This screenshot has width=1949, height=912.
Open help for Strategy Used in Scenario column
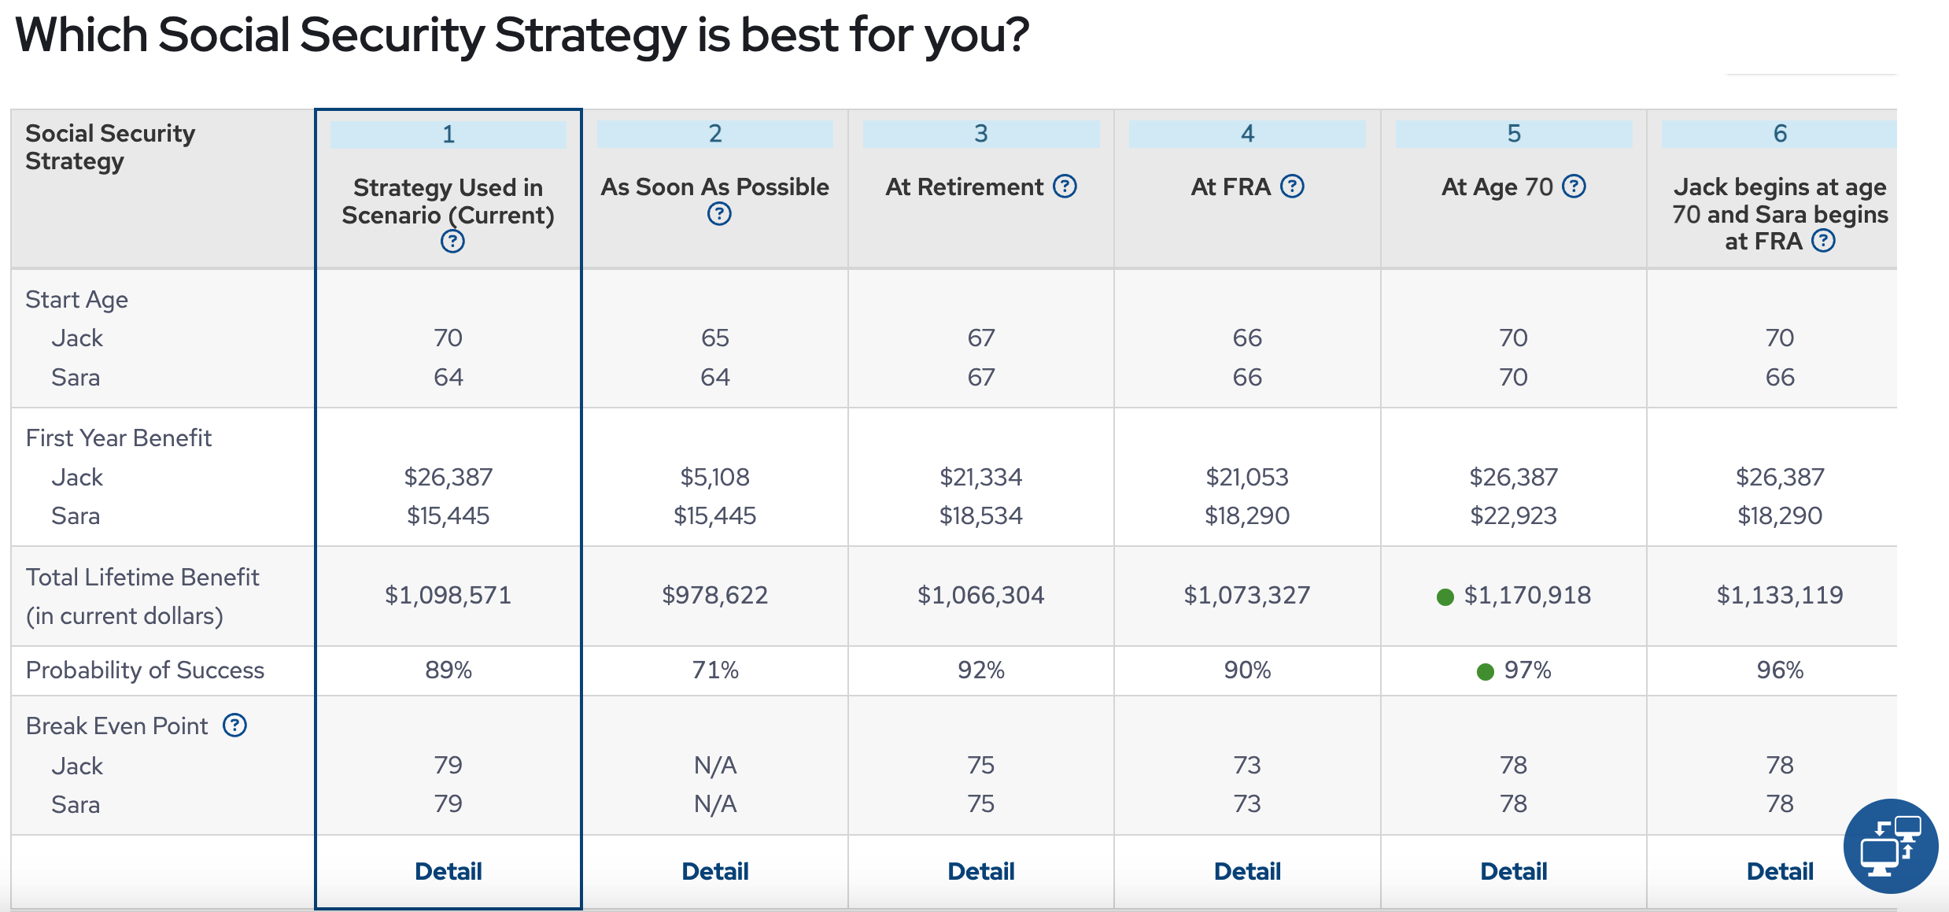click(451, 242)
